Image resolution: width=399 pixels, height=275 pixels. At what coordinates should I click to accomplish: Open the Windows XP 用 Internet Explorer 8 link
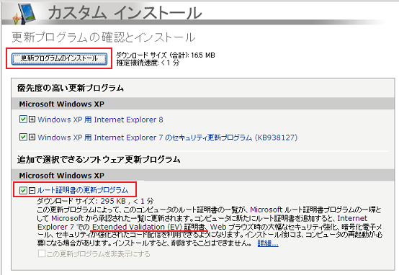[100, 120]
